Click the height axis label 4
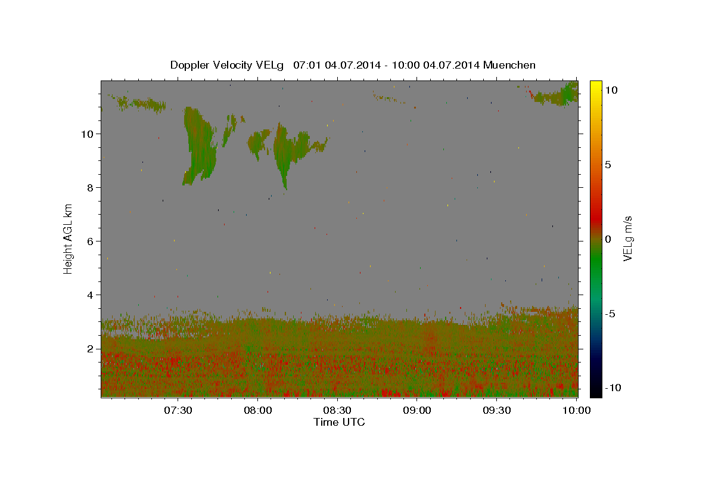715x477 pixels. pyautogui.click(x=90, y=295)
